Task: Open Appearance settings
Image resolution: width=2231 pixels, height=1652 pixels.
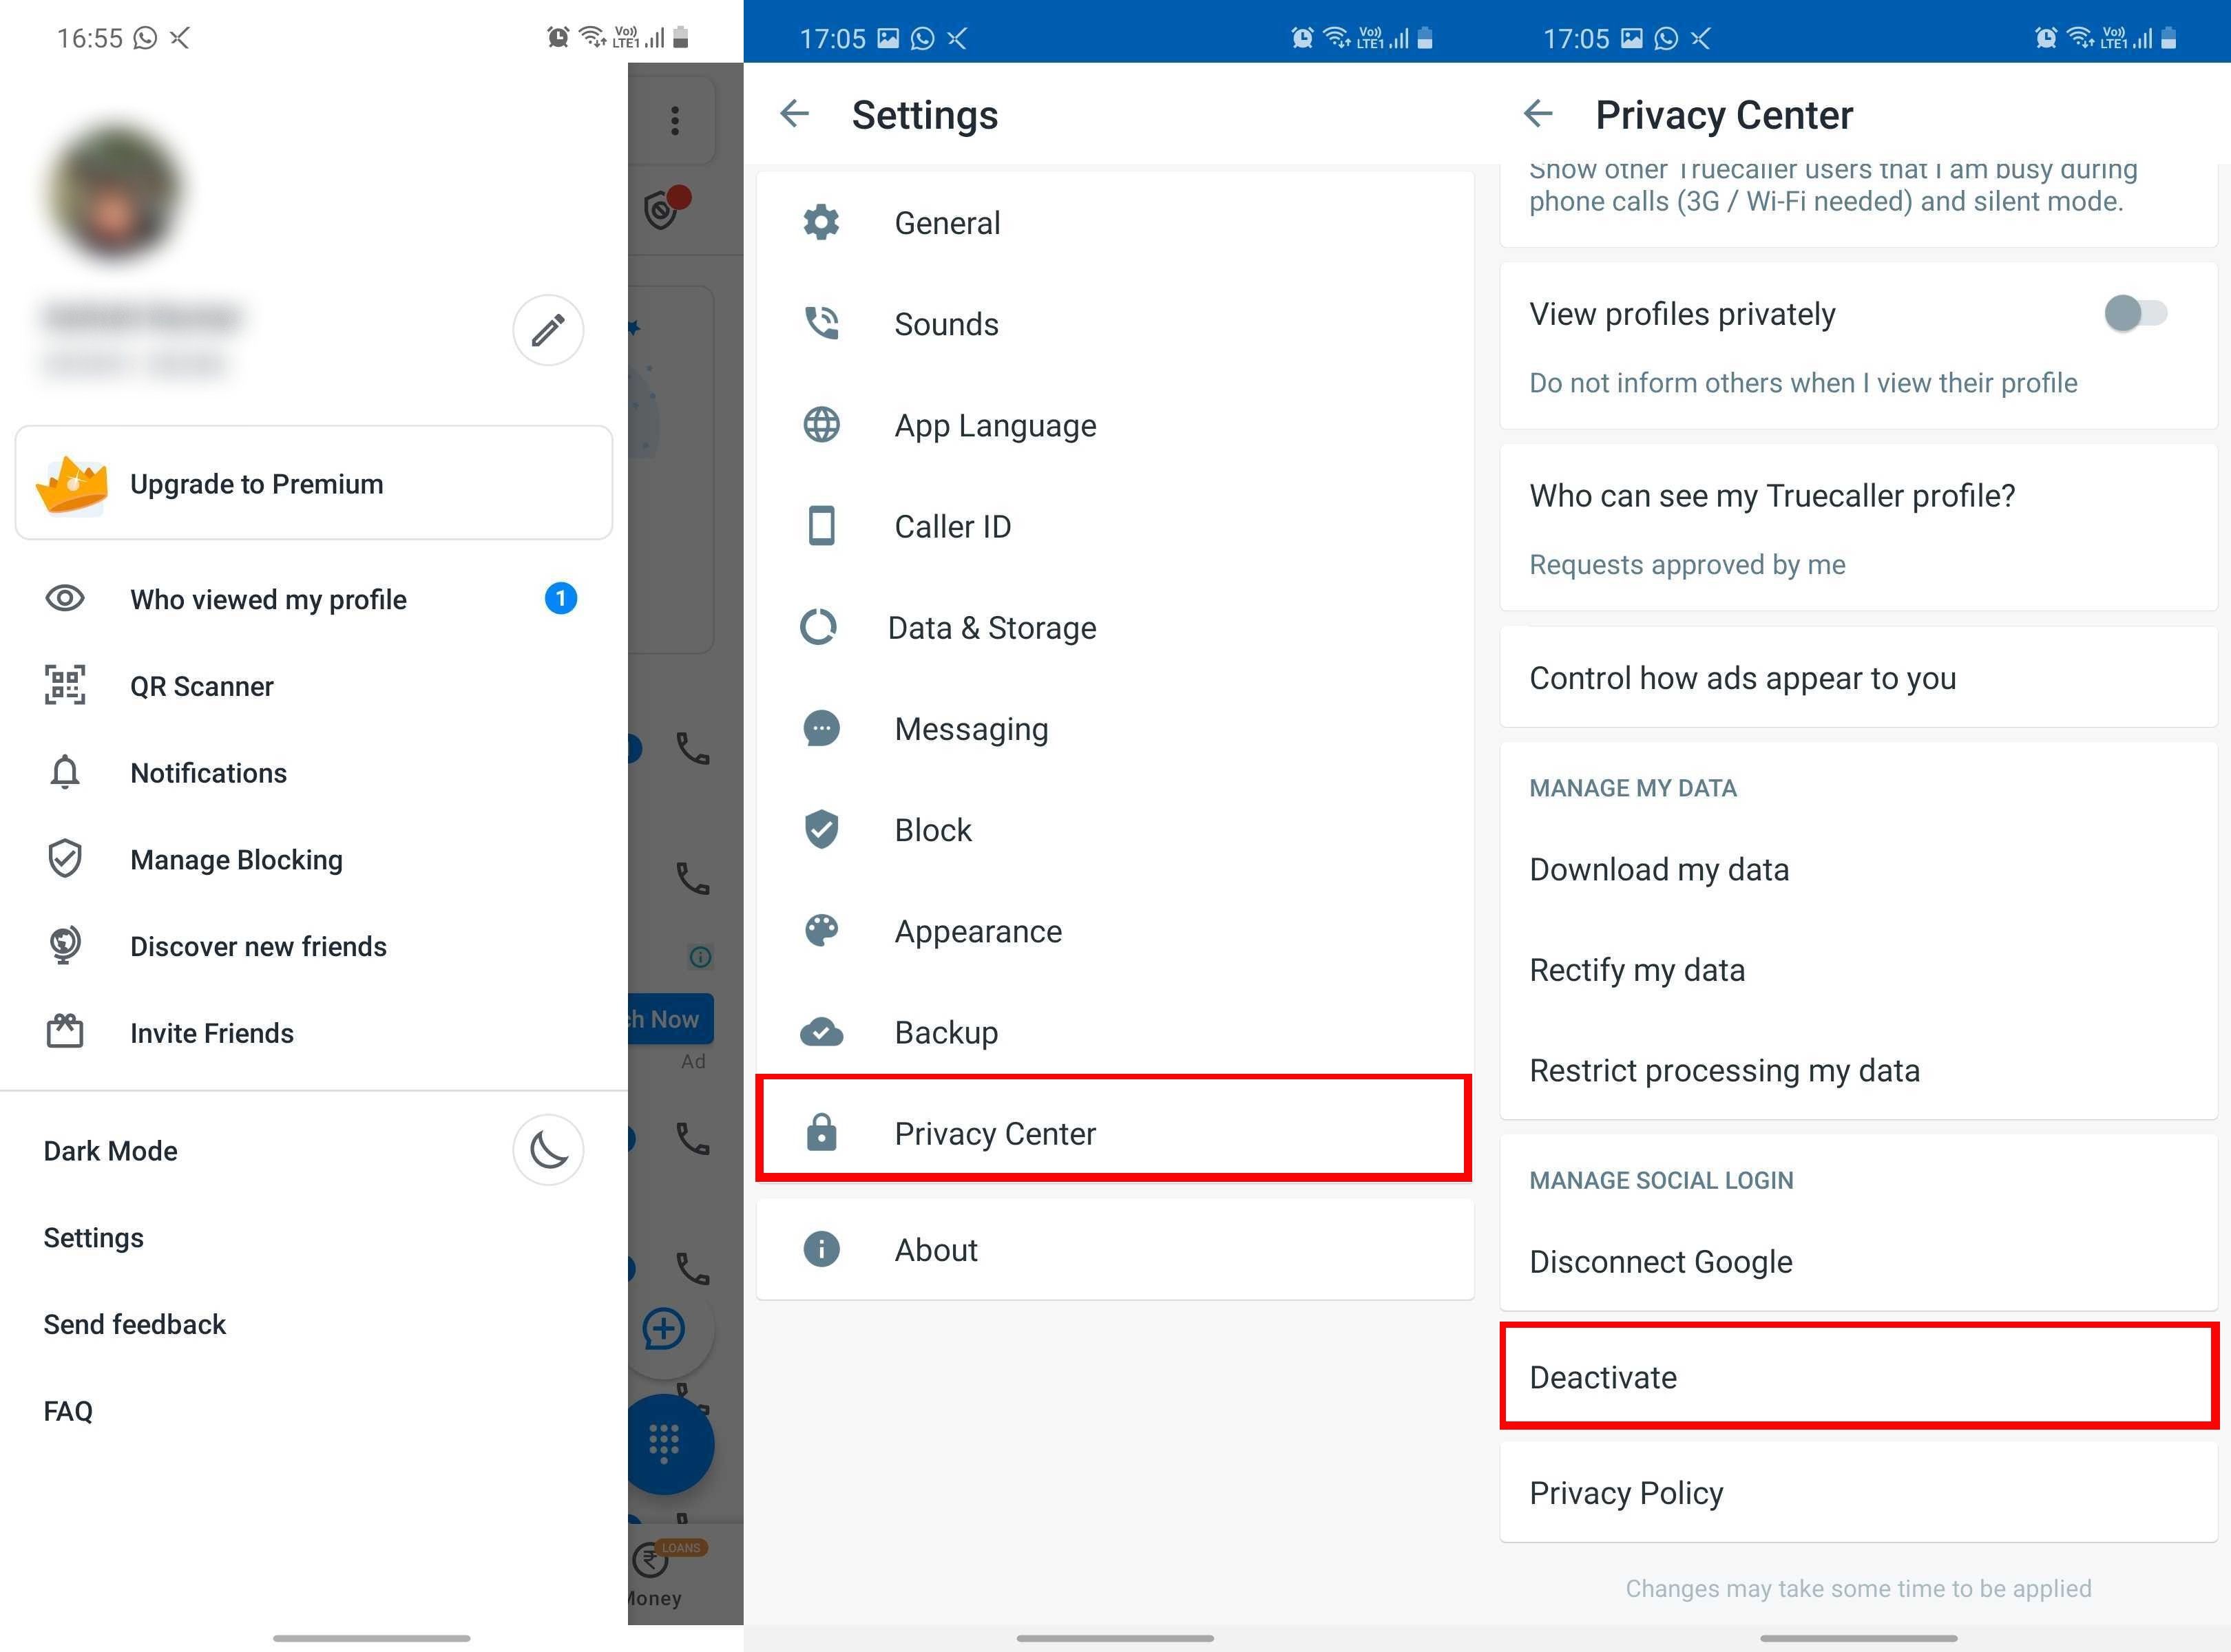Action: coord(1115,930)
